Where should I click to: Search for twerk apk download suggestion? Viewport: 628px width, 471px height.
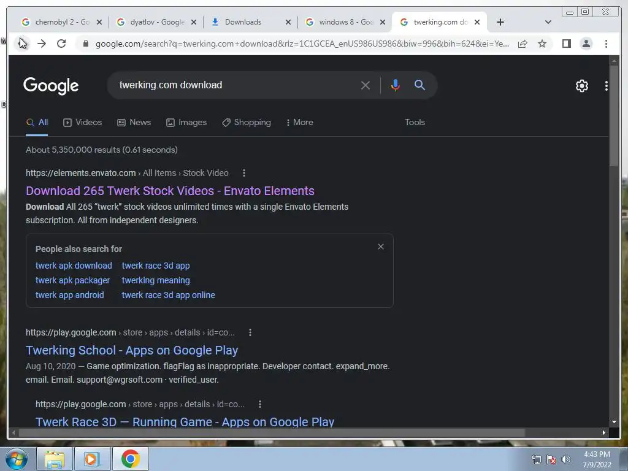(74, 266)
